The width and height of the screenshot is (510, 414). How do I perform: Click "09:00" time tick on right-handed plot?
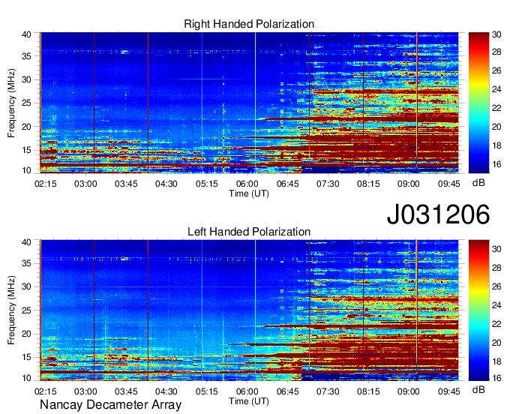click(x=409, y=184)
